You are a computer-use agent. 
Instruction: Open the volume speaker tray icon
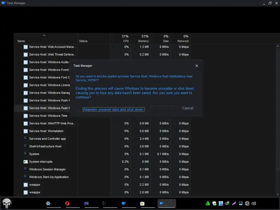(253, 203)
